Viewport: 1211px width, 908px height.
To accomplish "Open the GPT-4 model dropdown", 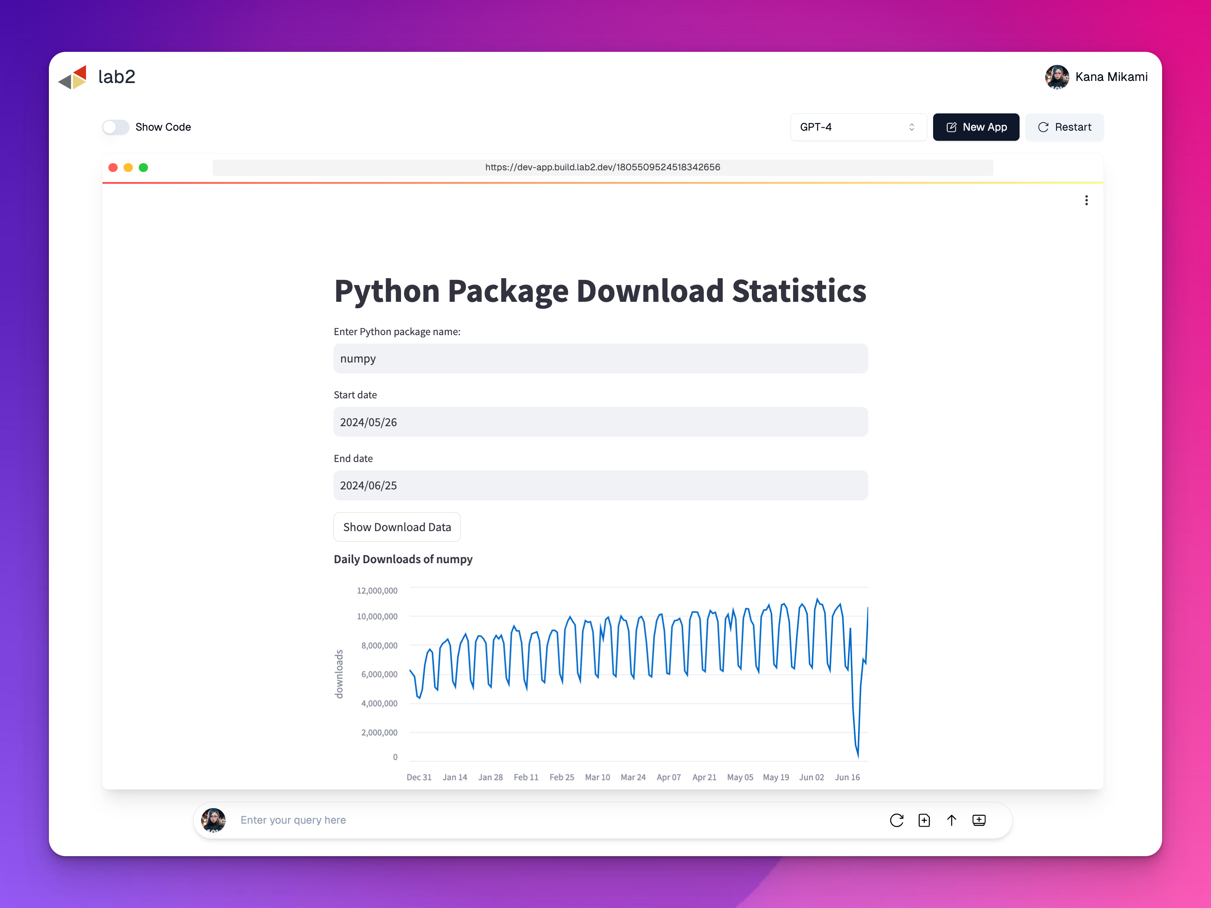I will (858, 127).
